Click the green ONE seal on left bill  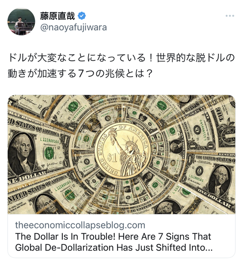point(49,153)
